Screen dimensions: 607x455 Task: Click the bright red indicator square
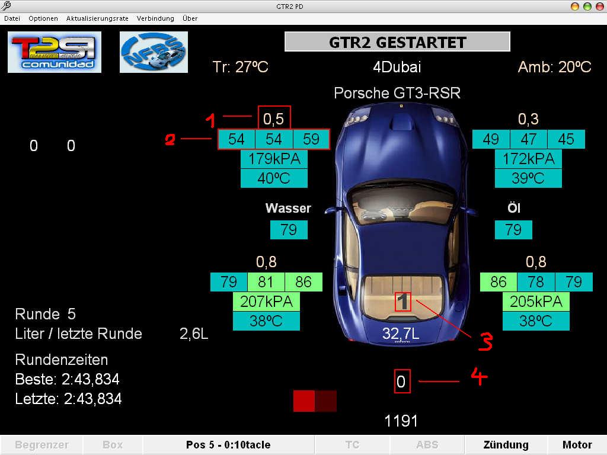click(x=304, y=401)
